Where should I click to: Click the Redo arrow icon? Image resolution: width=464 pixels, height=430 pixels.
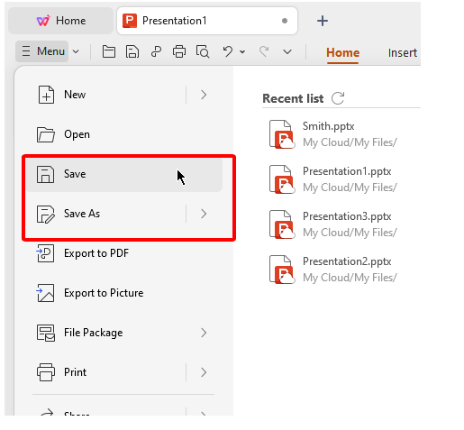(264, 51)
